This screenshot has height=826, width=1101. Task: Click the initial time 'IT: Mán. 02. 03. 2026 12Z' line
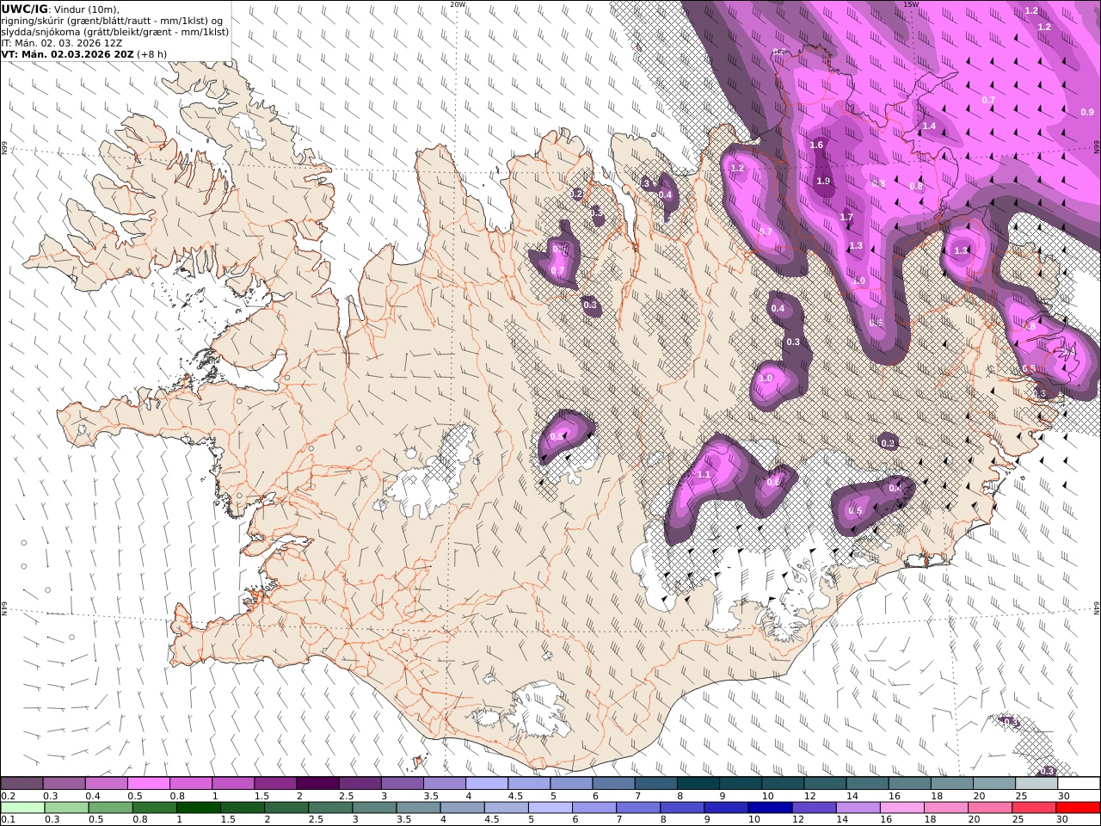coord(60,42)
